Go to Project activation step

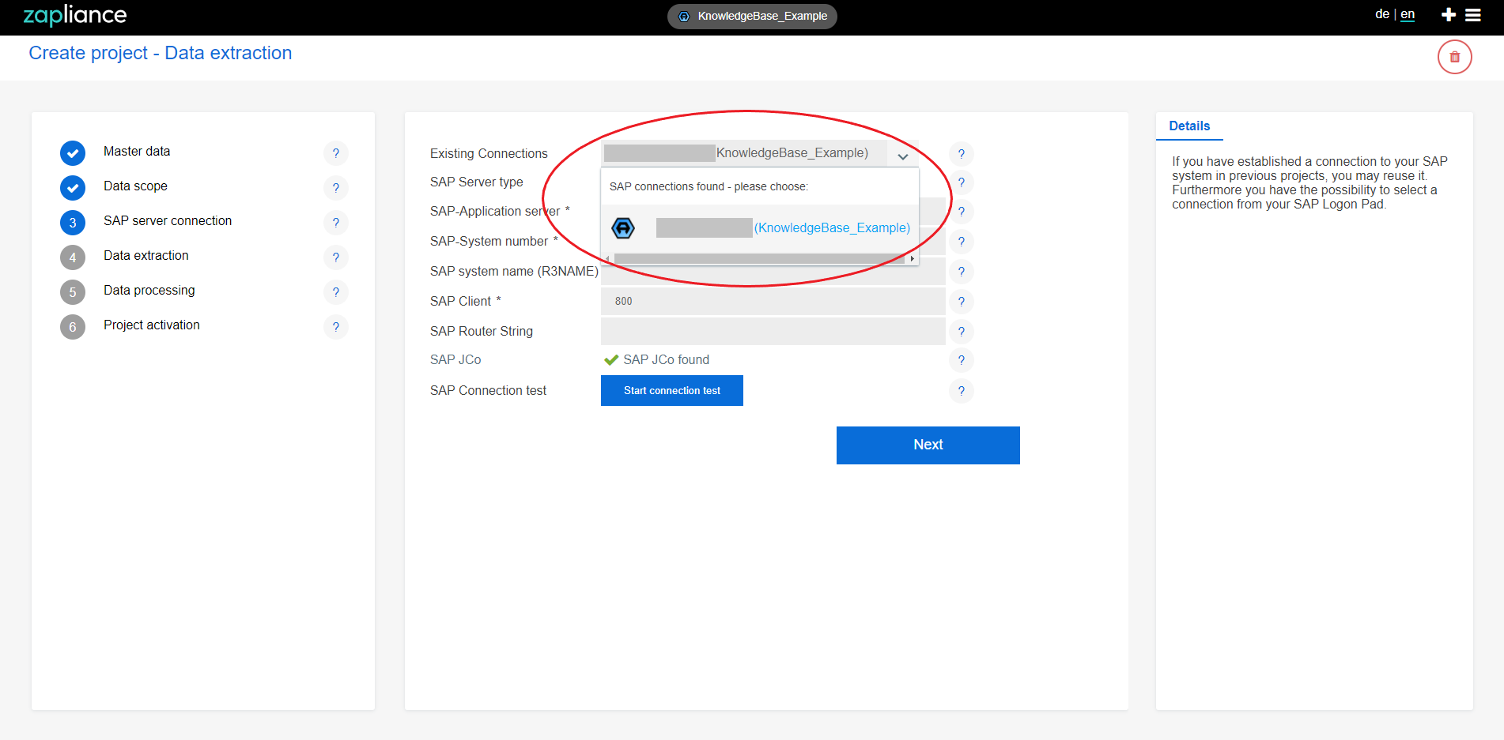click(152, 325)
